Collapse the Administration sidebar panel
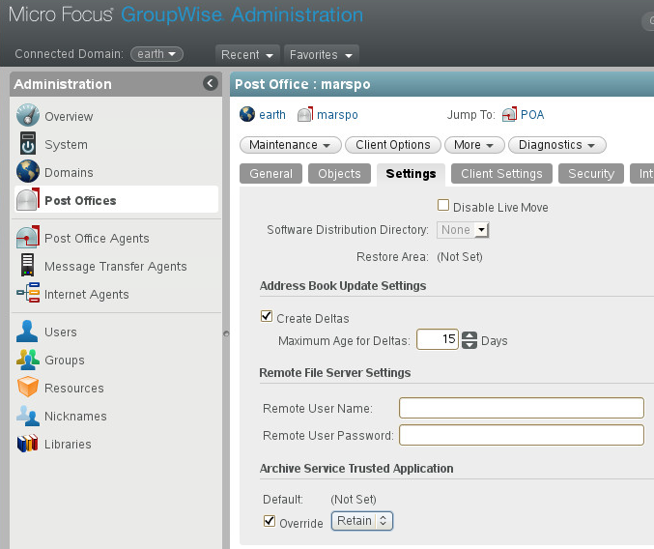Viewport: 654px width, 549px height. click(x=211, y=84)
